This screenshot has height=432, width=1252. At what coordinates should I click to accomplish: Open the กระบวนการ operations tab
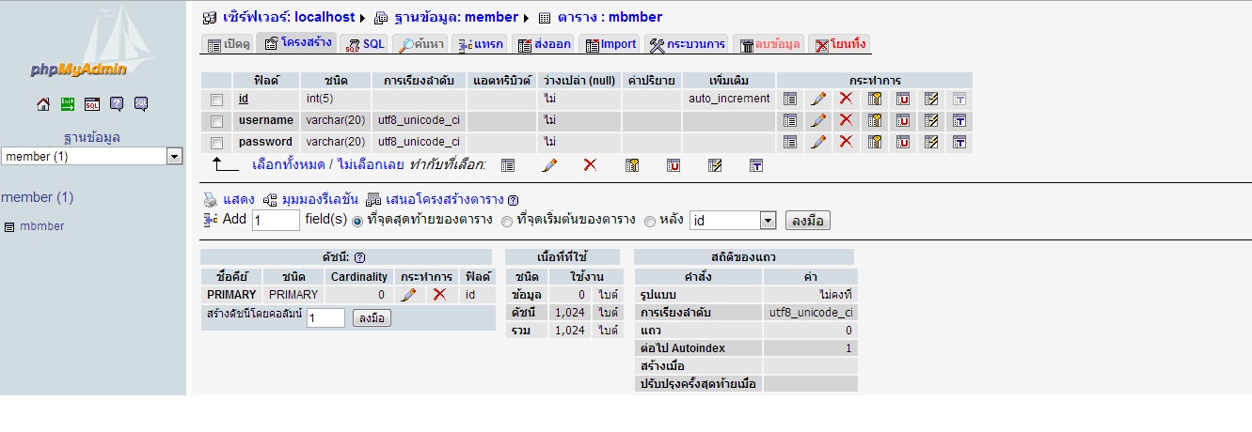click(687, 44)
